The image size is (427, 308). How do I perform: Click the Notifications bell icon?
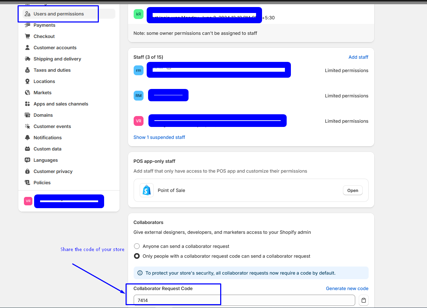pos(27,138)
